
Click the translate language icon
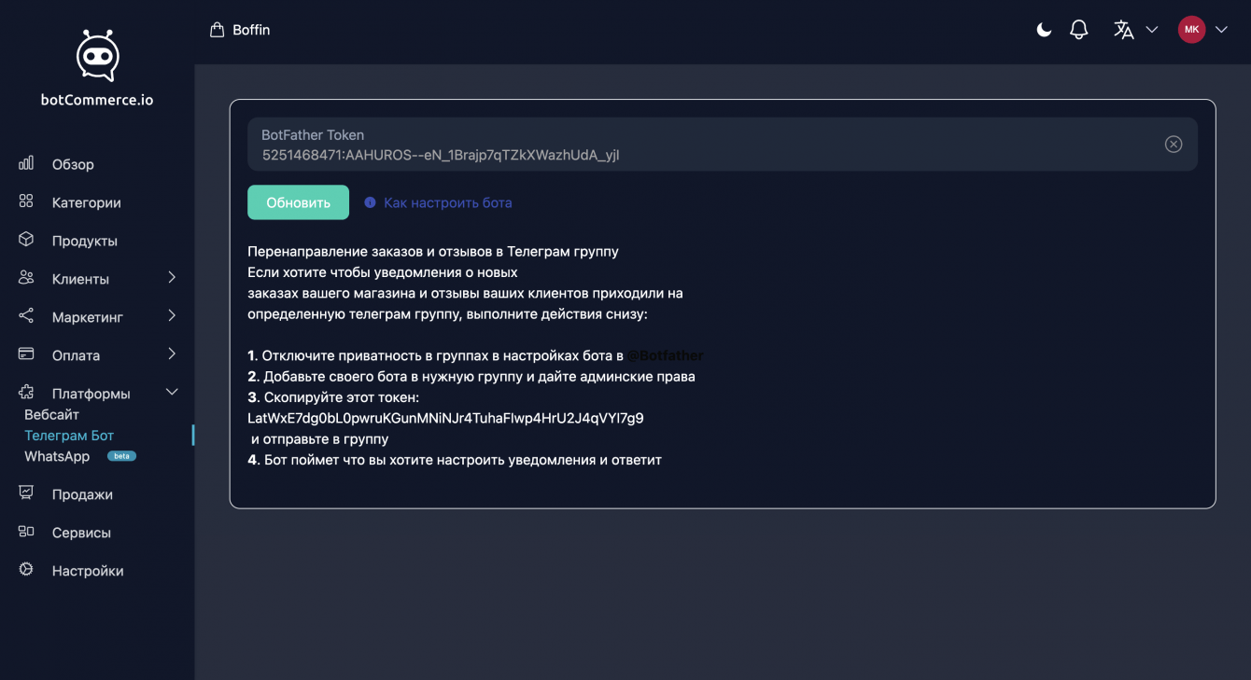click(x=1124, y=30)
